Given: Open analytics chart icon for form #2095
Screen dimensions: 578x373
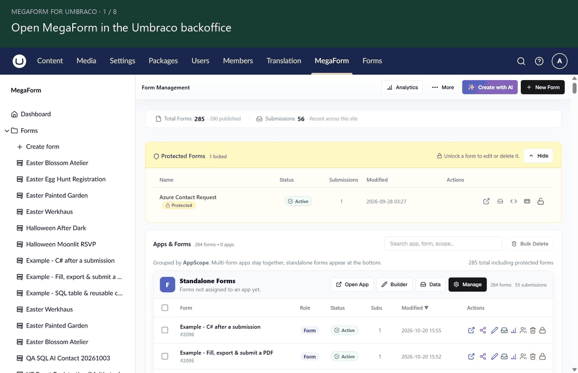Looking at the screenshot, I should pyautogui.click(x=513, y=356).
